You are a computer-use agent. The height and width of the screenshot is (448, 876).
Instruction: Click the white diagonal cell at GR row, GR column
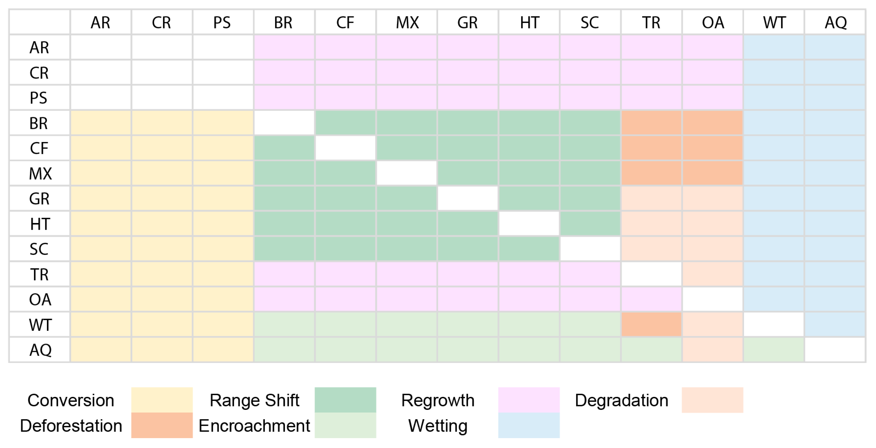(468, 198)
